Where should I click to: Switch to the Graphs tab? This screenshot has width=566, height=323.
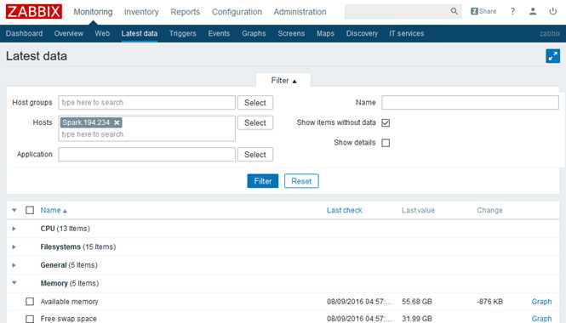coord(254,33)
